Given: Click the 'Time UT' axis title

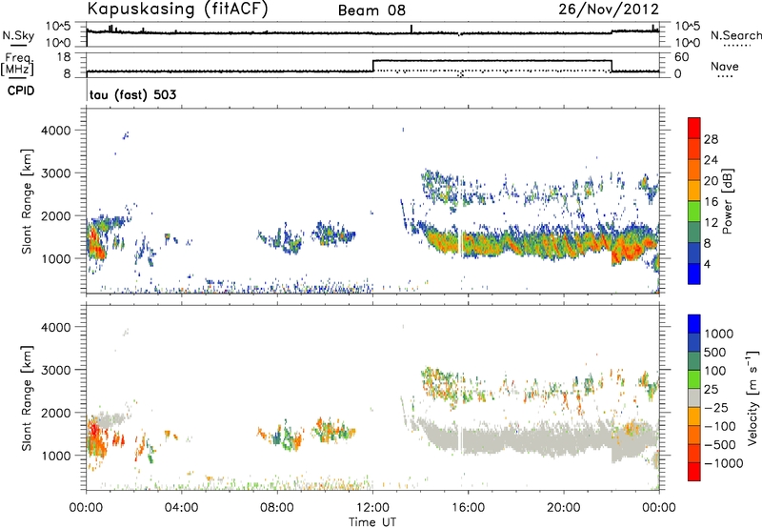Looking at the screenshot, I should click(372, 521).
